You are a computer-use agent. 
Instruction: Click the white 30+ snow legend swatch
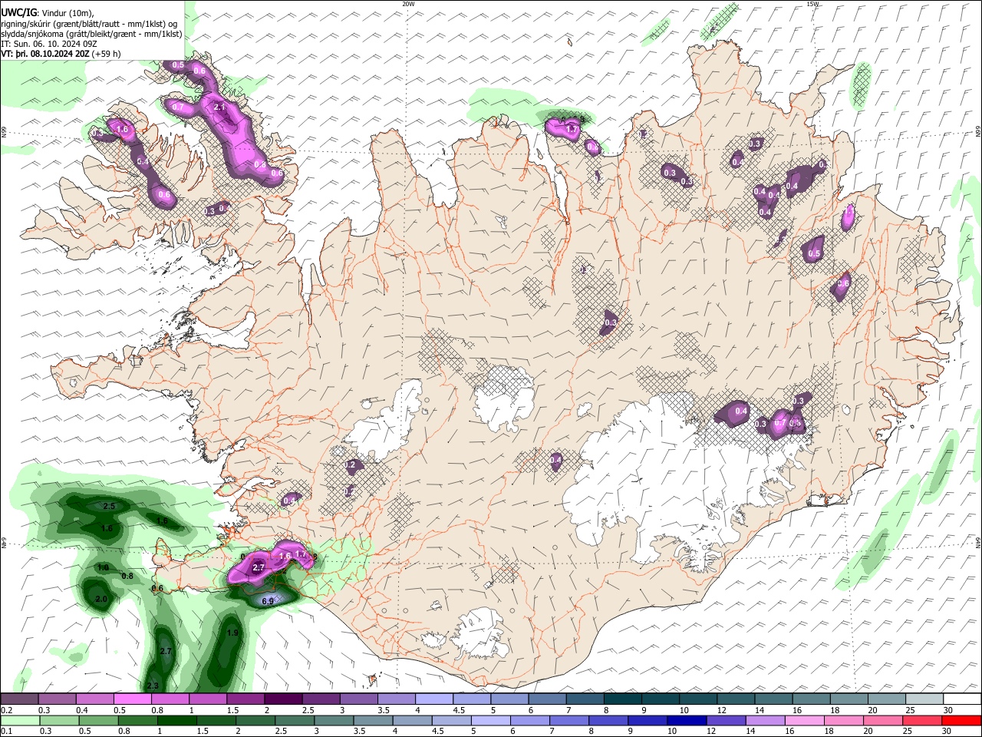tap(961, 699)
